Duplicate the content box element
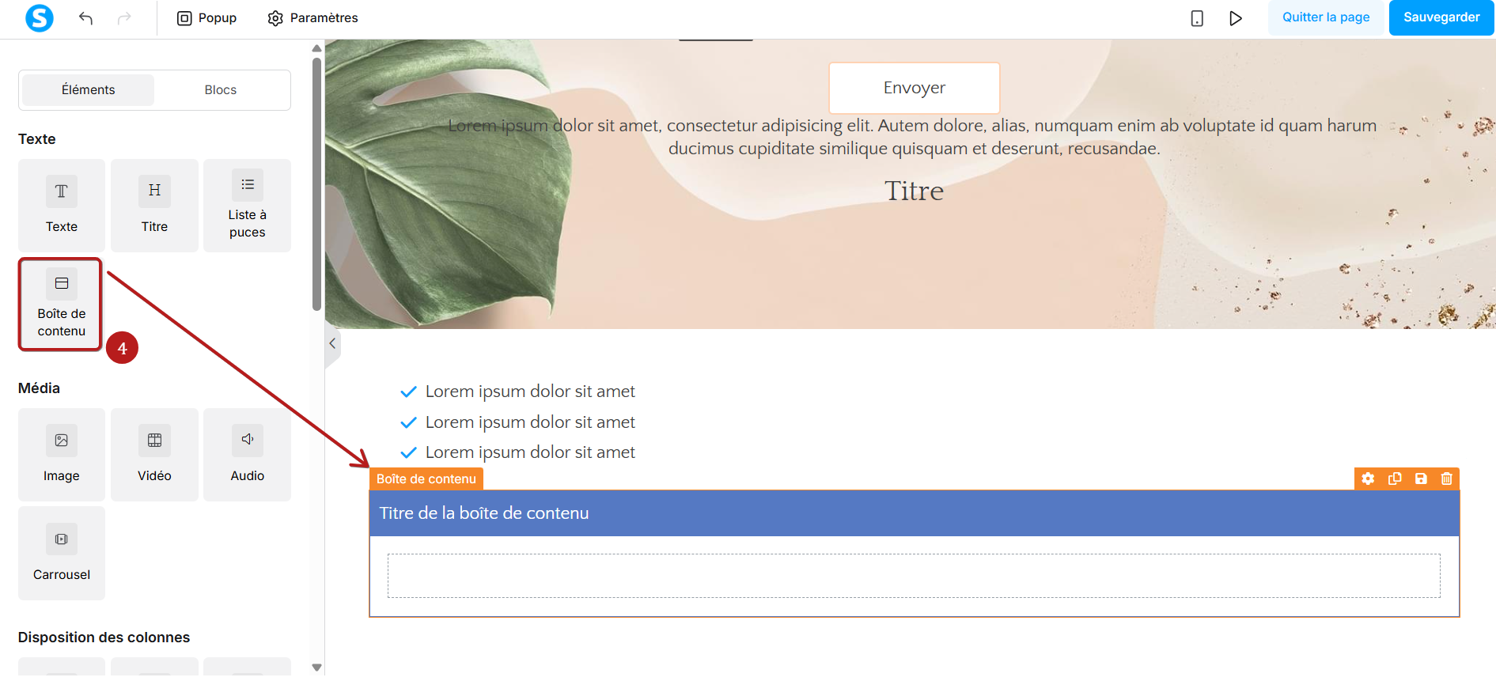This screenshot has width=1496, height=681. click(1395, 479)
